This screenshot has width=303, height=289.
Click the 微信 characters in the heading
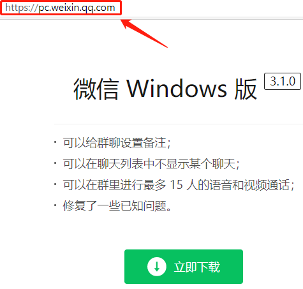[96, 89]
